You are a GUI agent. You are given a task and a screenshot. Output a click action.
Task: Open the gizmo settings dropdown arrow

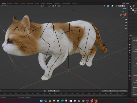(110, 6)
